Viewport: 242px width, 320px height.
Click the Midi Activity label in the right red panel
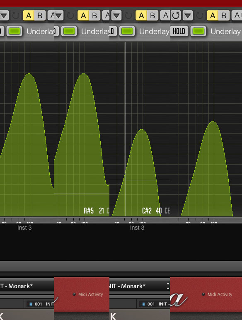pos(220,294)
